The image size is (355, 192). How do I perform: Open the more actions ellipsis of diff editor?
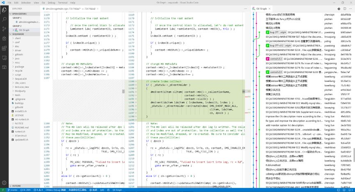tap(246, 9)
